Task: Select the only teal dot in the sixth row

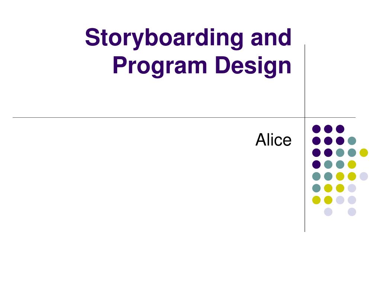Action: [x=316, y=188]
